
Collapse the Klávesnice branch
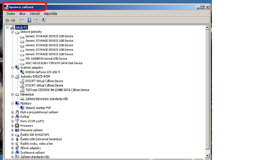[12, 95]
